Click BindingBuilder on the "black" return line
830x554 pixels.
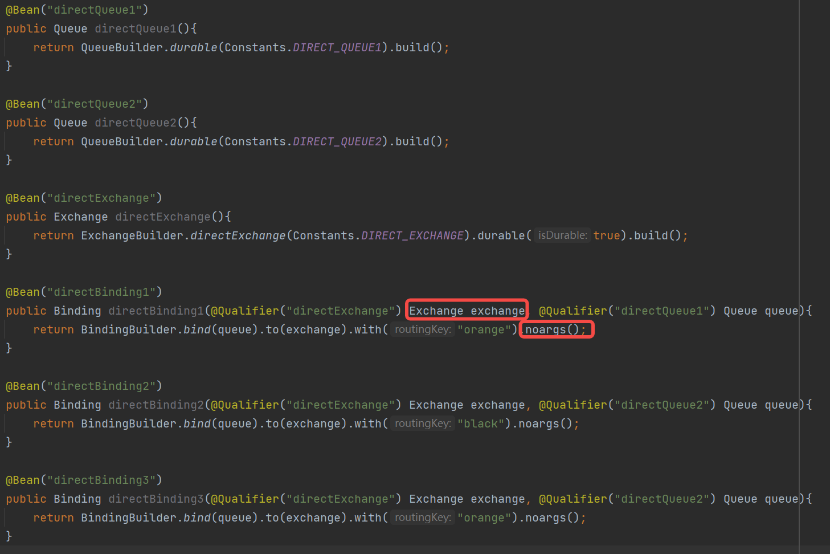coord(129,423)
